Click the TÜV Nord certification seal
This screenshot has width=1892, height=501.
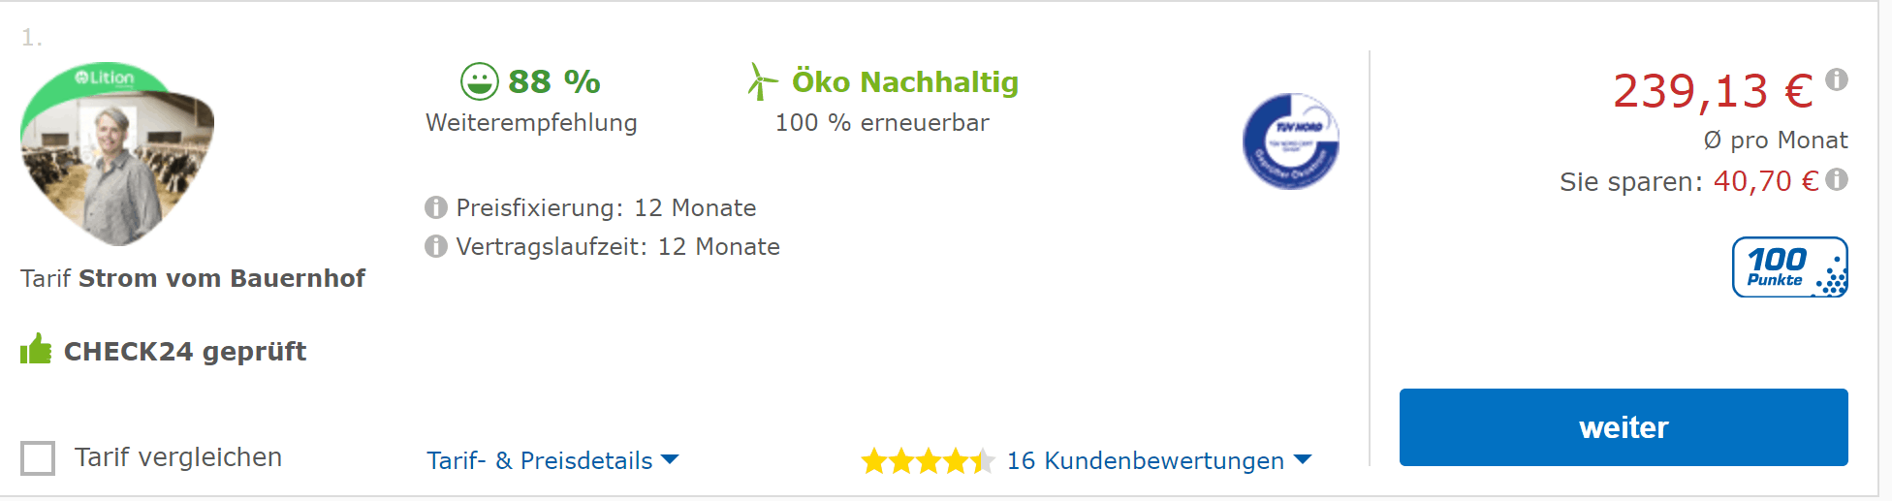(1290, 141)
